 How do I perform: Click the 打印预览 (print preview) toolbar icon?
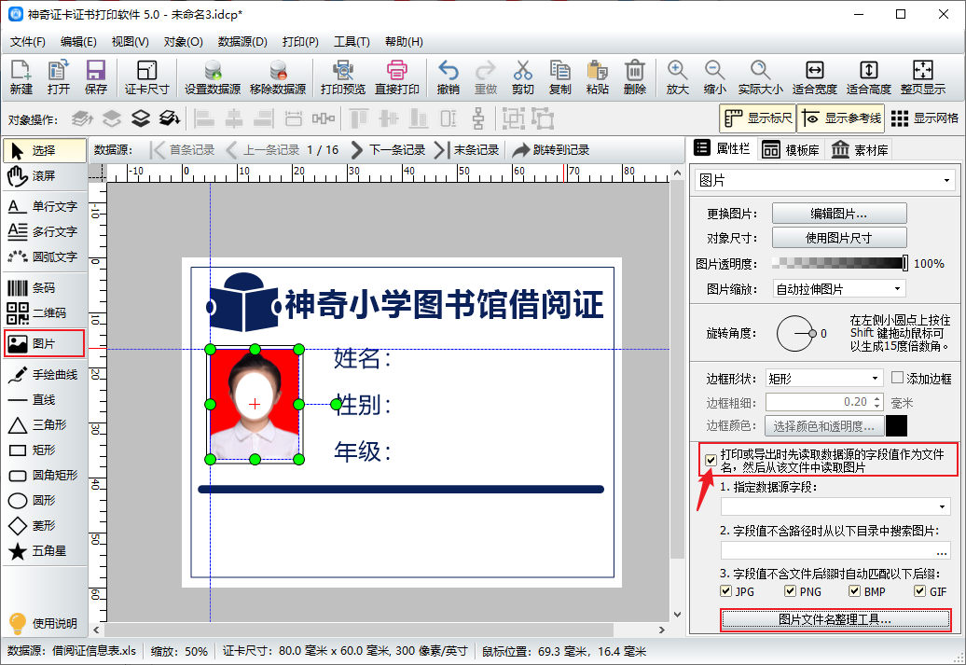(342, 76)
